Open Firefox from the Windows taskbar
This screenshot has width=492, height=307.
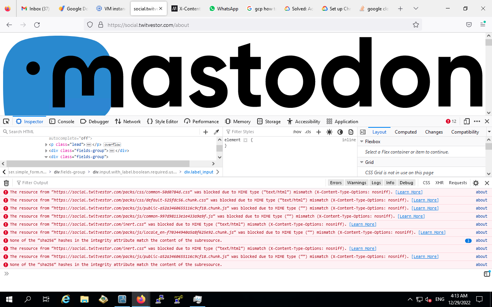141,299
